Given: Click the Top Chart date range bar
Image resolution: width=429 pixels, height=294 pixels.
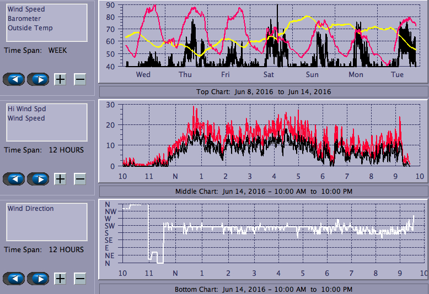Looking at the screenshot, I should pyautogui.click(x=264, y=91).
